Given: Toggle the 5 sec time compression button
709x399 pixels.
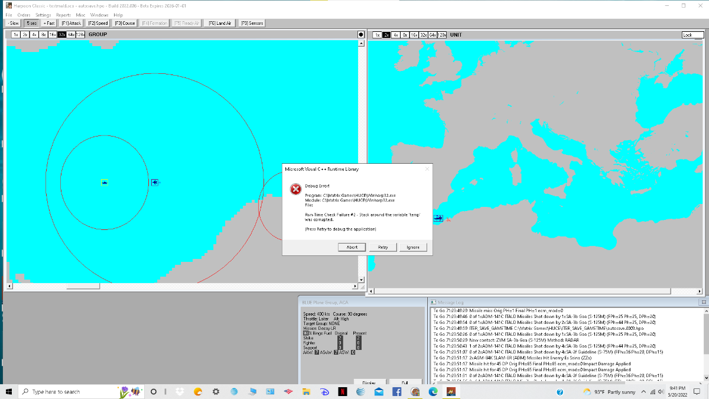Looking at the screenshot, I should (x=32, y=23).
